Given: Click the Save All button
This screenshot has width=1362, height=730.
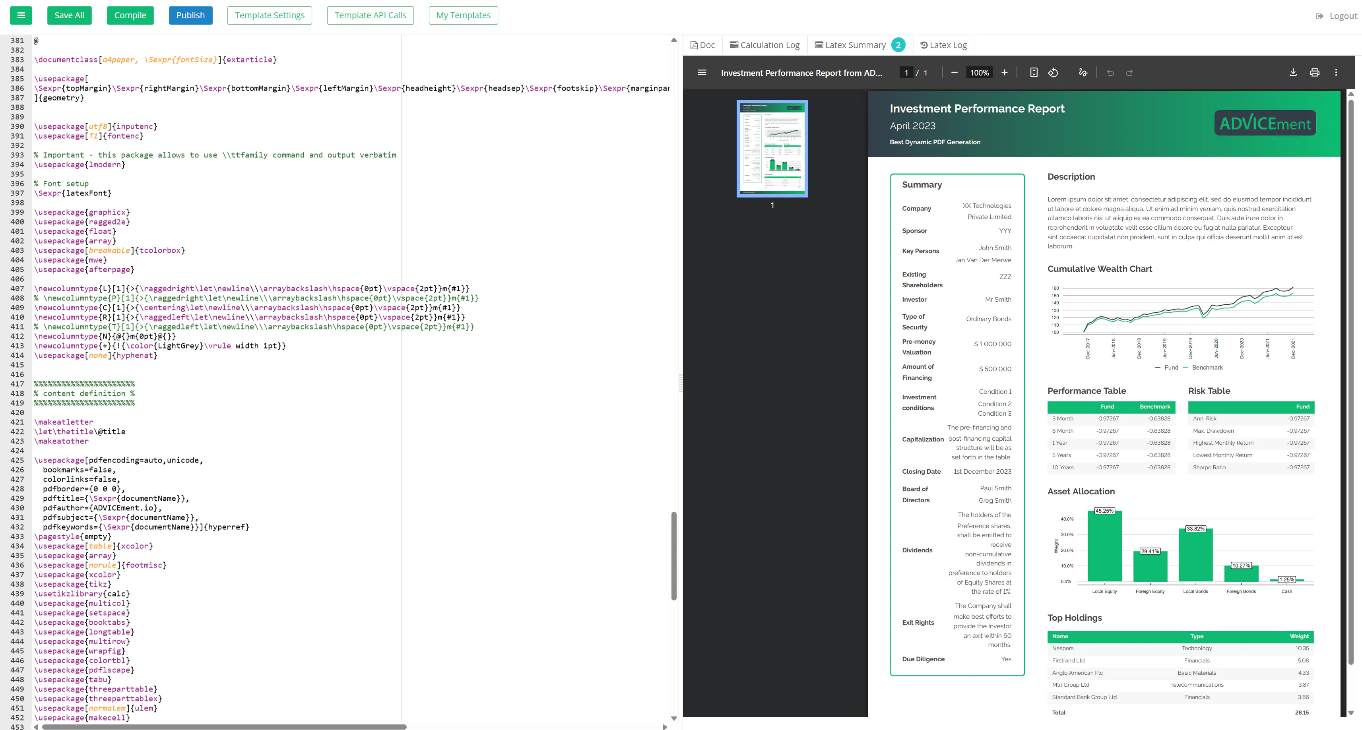Looking at the screenshot, I should click(x=69, y=15).
